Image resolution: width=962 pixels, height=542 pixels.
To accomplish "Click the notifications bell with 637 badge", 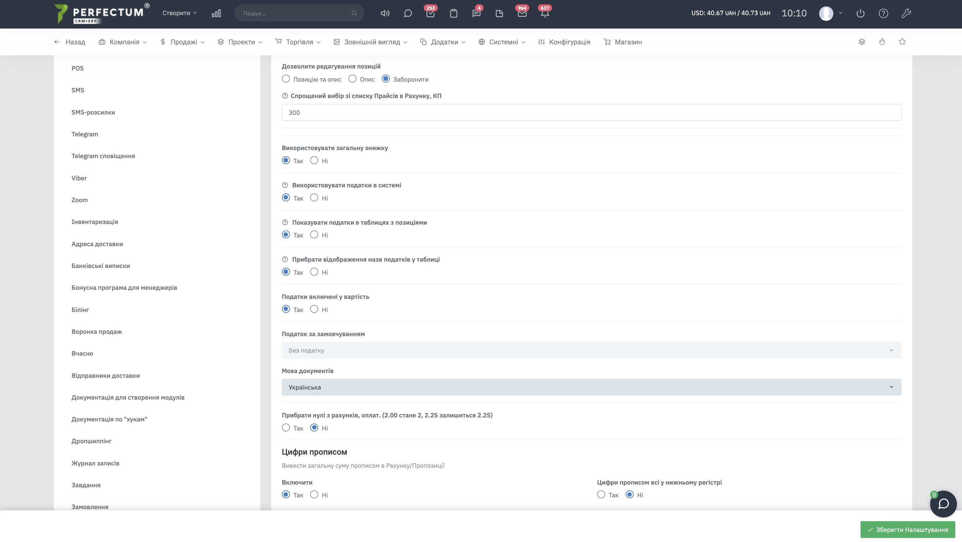I will pyautogui.click(x=544, y=13).
